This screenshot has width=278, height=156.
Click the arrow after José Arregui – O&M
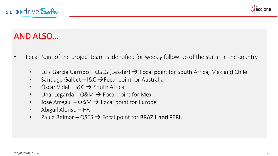96,102
